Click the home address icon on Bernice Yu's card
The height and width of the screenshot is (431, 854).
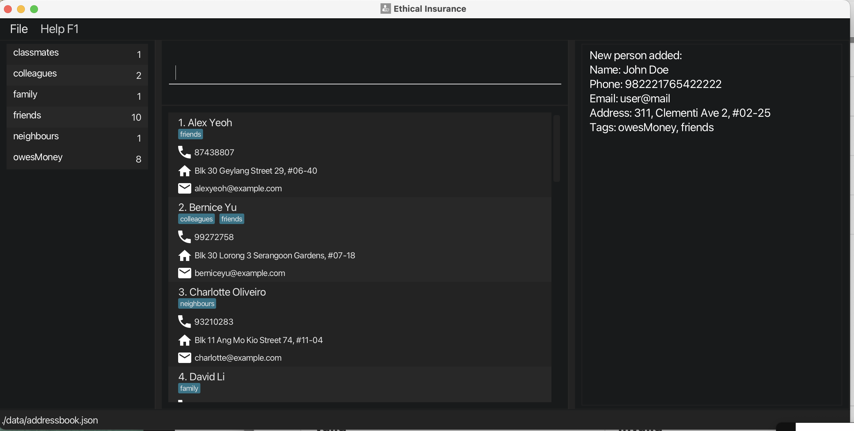pyautogui.click(x=185, y=255)
